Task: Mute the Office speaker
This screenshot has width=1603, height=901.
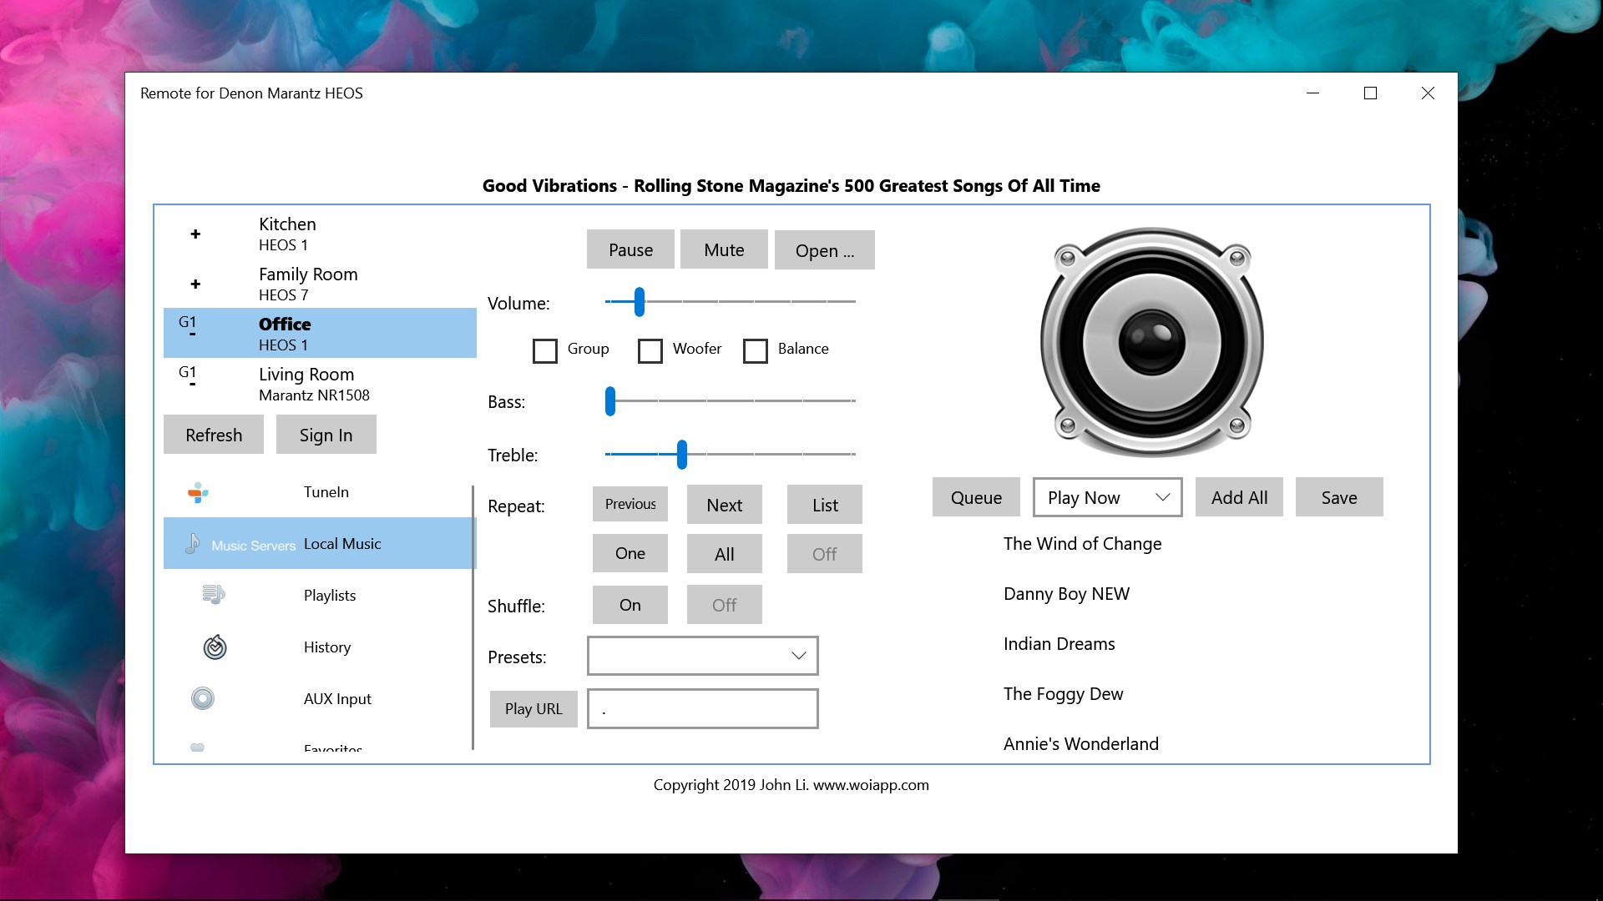Action: tap(723, 249)
